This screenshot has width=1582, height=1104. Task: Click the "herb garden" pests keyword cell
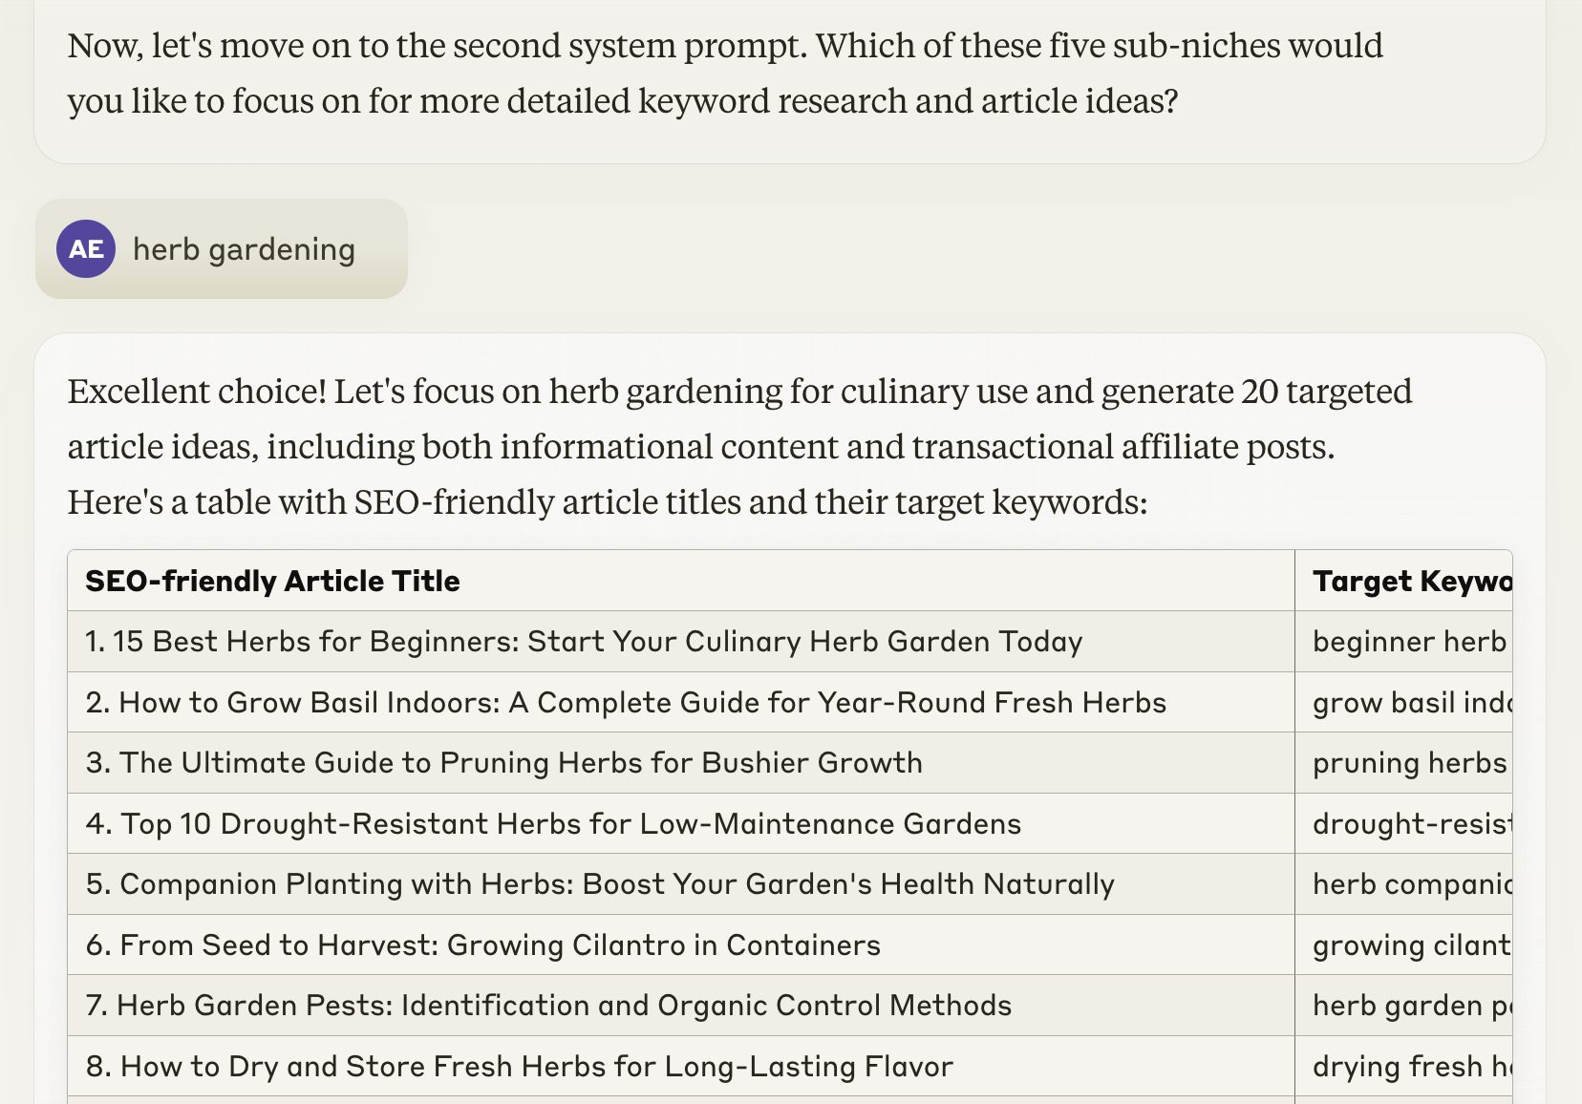(1410, 1006)
